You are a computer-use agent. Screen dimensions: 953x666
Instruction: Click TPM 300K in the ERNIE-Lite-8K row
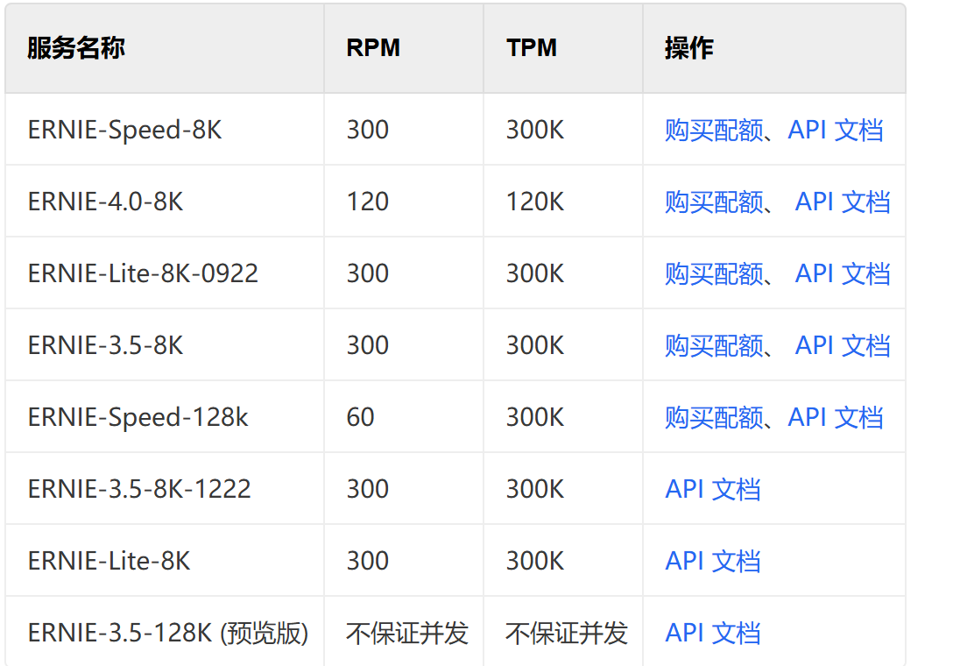pos(535,561)
